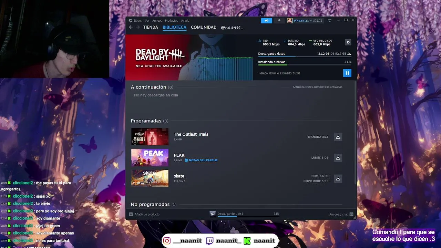The image size is (441, 248).
Task: Download the skate. update now
Action: click(x=338, y=178)
